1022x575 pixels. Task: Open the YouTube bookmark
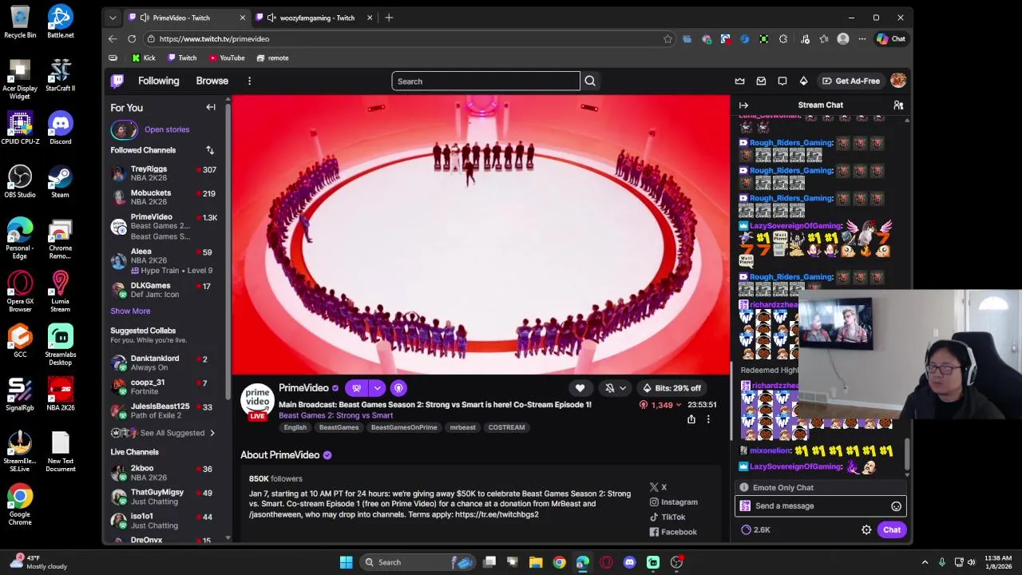point(227,57)
